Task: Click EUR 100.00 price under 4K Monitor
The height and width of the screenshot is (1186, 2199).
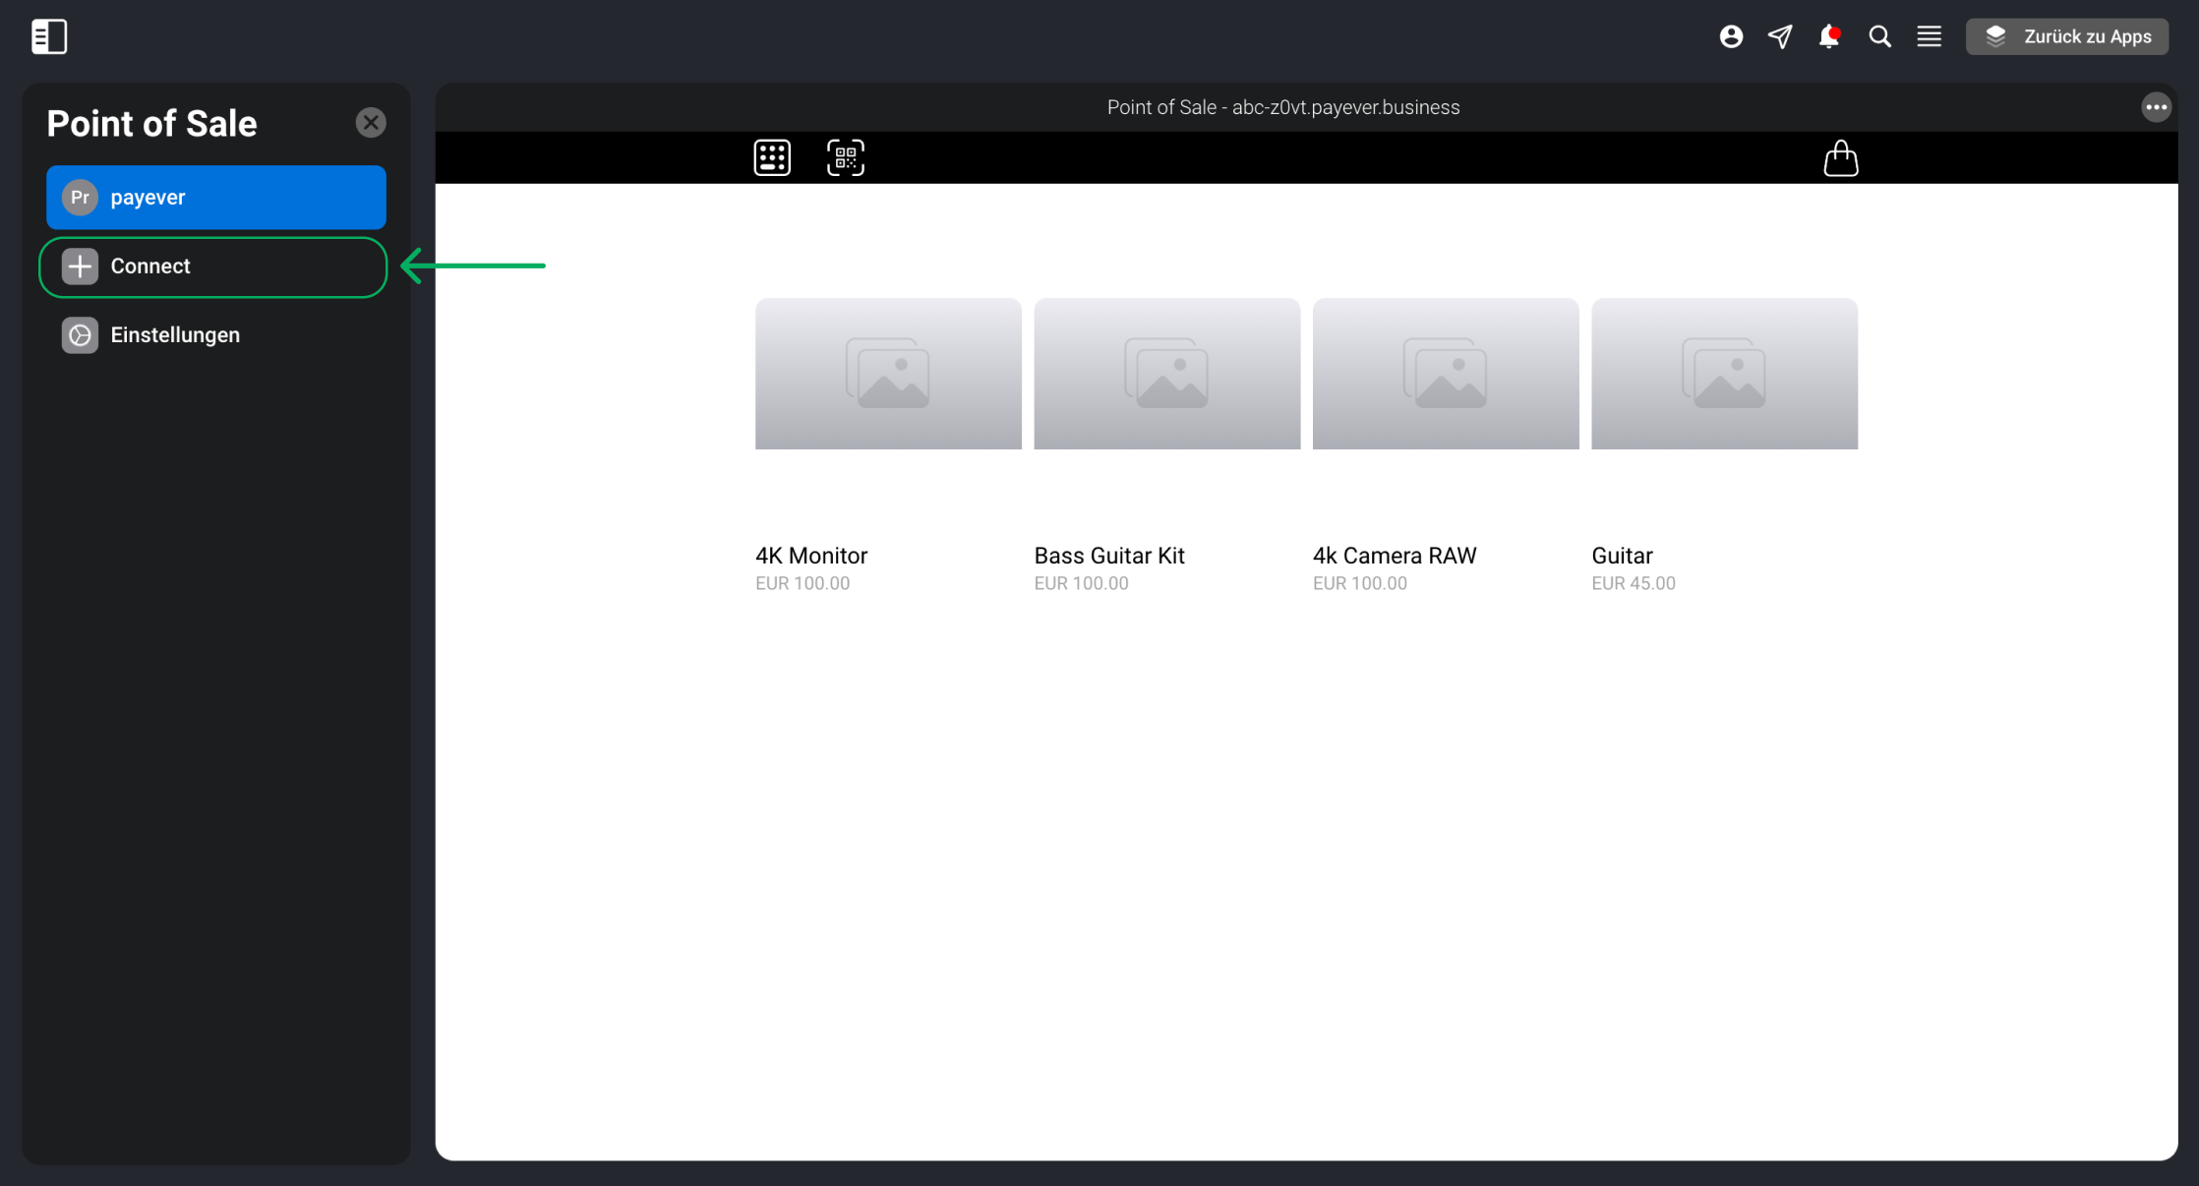Action: coord(802,583)
